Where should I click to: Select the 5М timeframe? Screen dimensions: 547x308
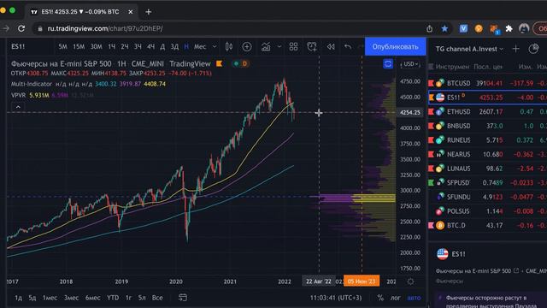(62, 46)
